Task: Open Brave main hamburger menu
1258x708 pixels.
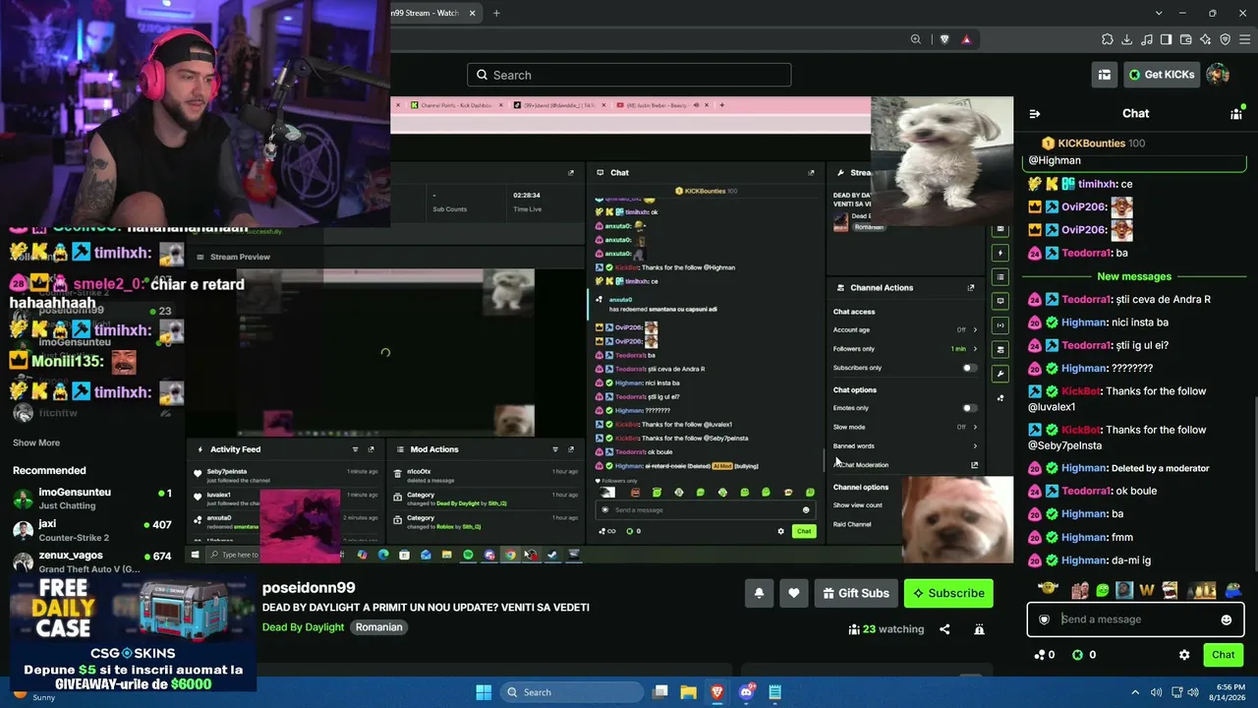Action: (x=1244, y=39)
